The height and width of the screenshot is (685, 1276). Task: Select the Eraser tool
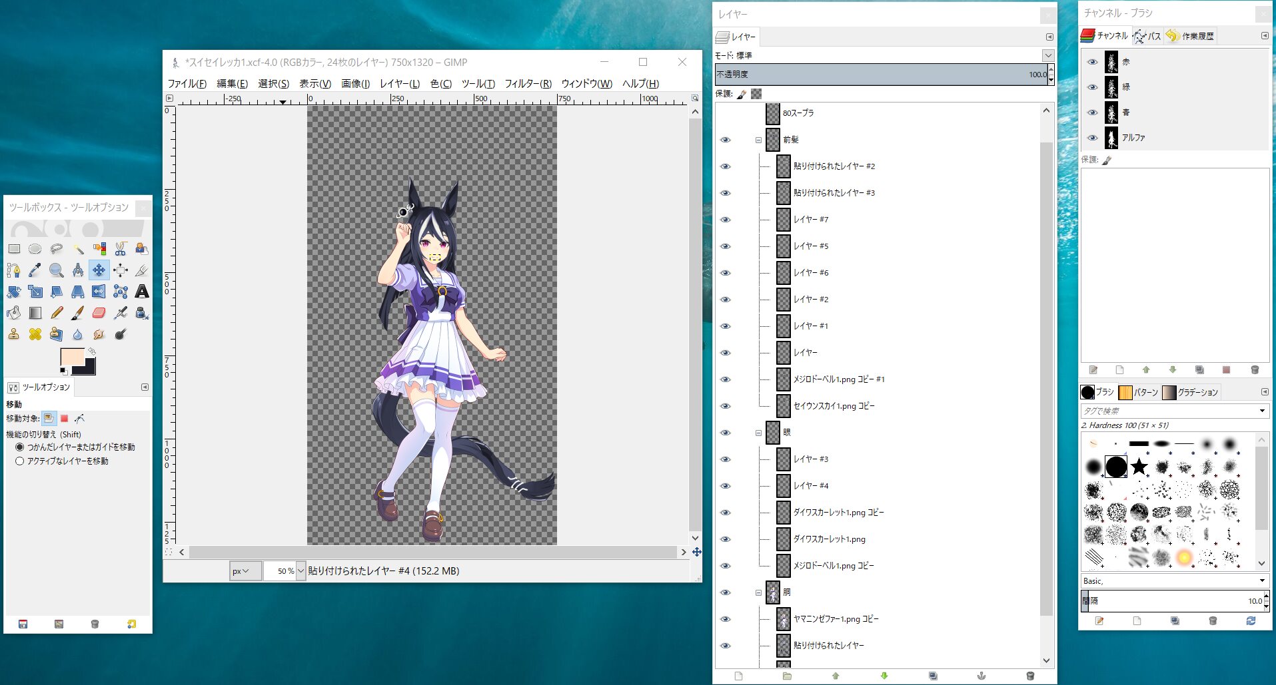click(99, 313)
